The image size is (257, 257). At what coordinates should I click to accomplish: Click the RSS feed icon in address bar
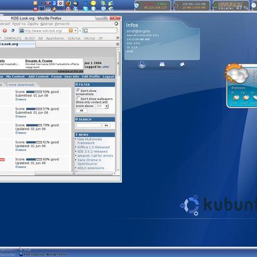[x=71, y=31]
